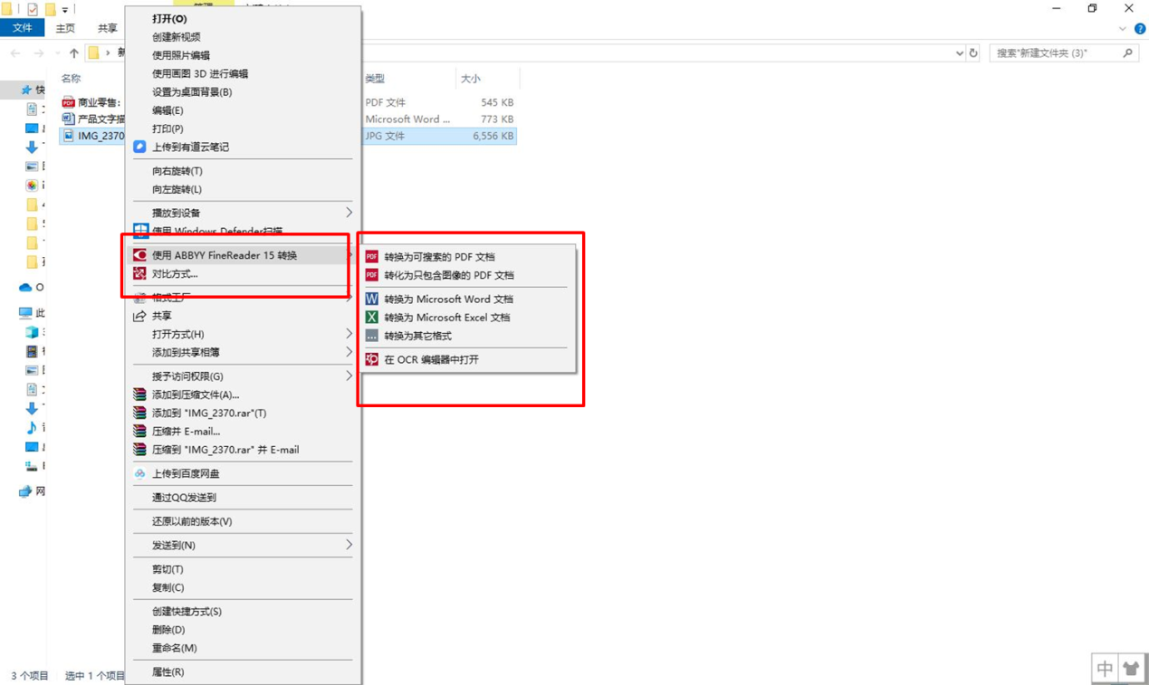The height and width of the screenshot is (685, 1149).
Task: Select 通过QQ发送到 menu entry
Action: (184, 497)
